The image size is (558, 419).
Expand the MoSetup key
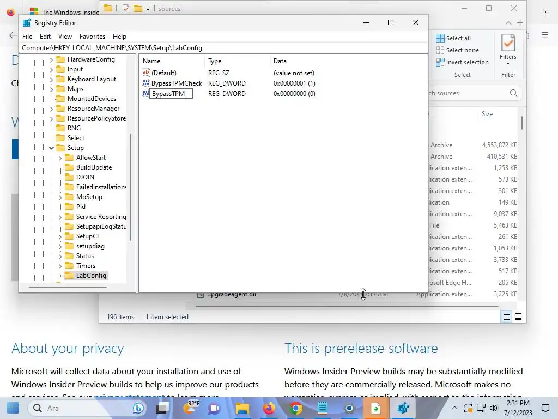click(x=60, y=197)
